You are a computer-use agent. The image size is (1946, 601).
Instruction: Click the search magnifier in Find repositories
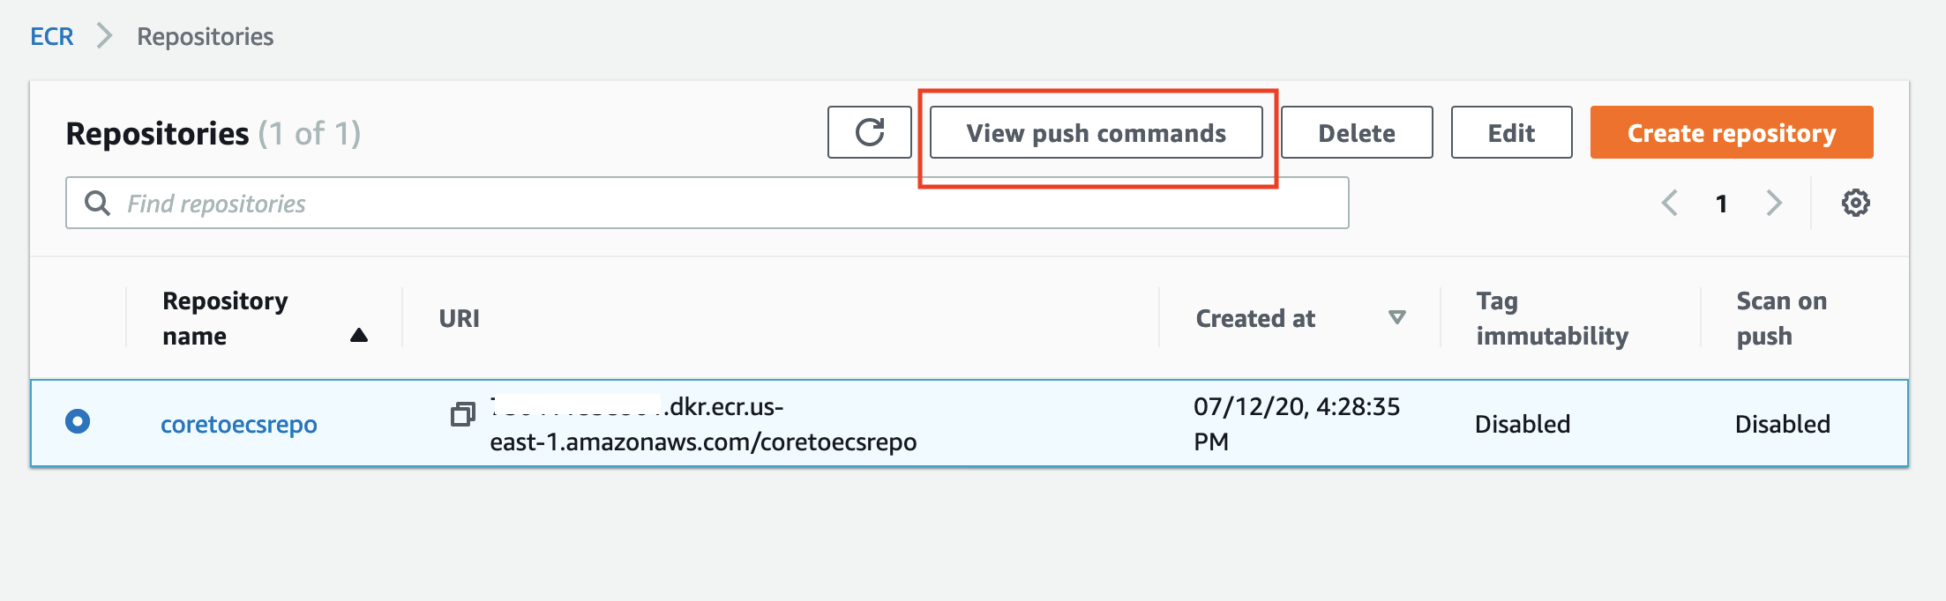point(97,203)
